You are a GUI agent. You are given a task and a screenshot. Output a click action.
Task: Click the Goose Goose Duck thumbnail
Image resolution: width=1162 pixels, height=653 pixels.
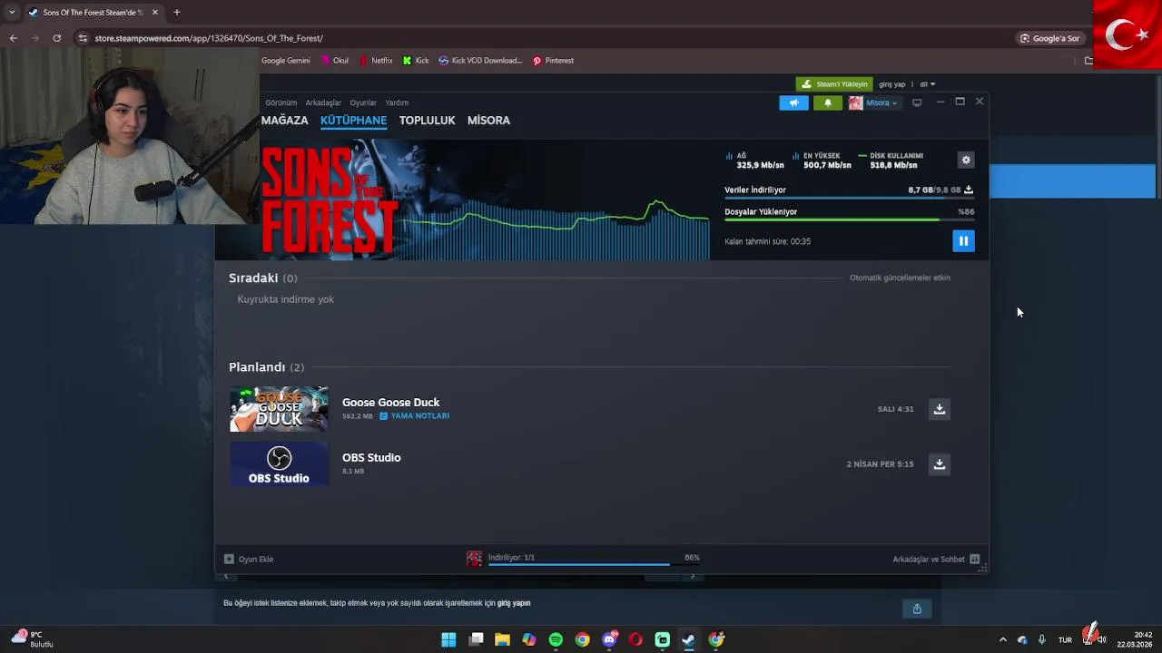[279, 409]
